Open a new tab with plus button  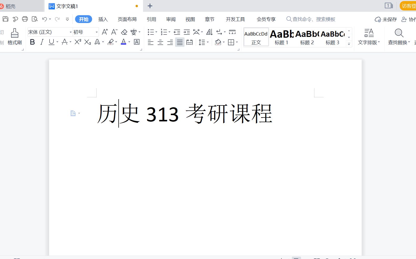[150, 6]
